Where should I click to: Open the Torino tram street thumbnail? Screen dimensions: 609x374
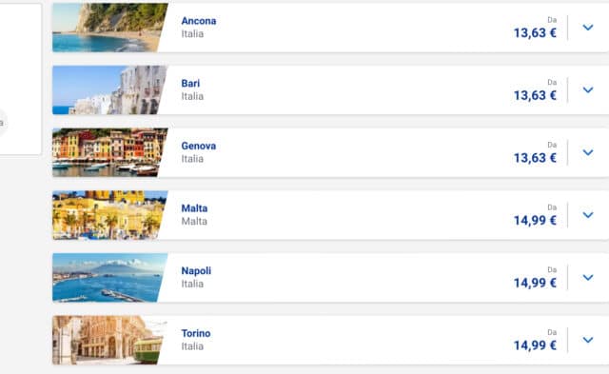tap(110, 340)
